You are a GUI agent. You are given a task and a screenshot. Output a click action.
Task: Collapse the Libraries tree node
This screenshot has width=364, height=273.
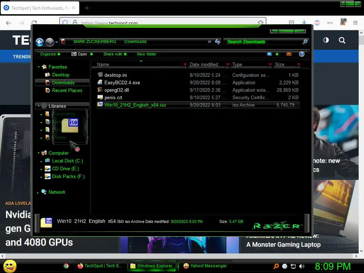coord(38,106)
